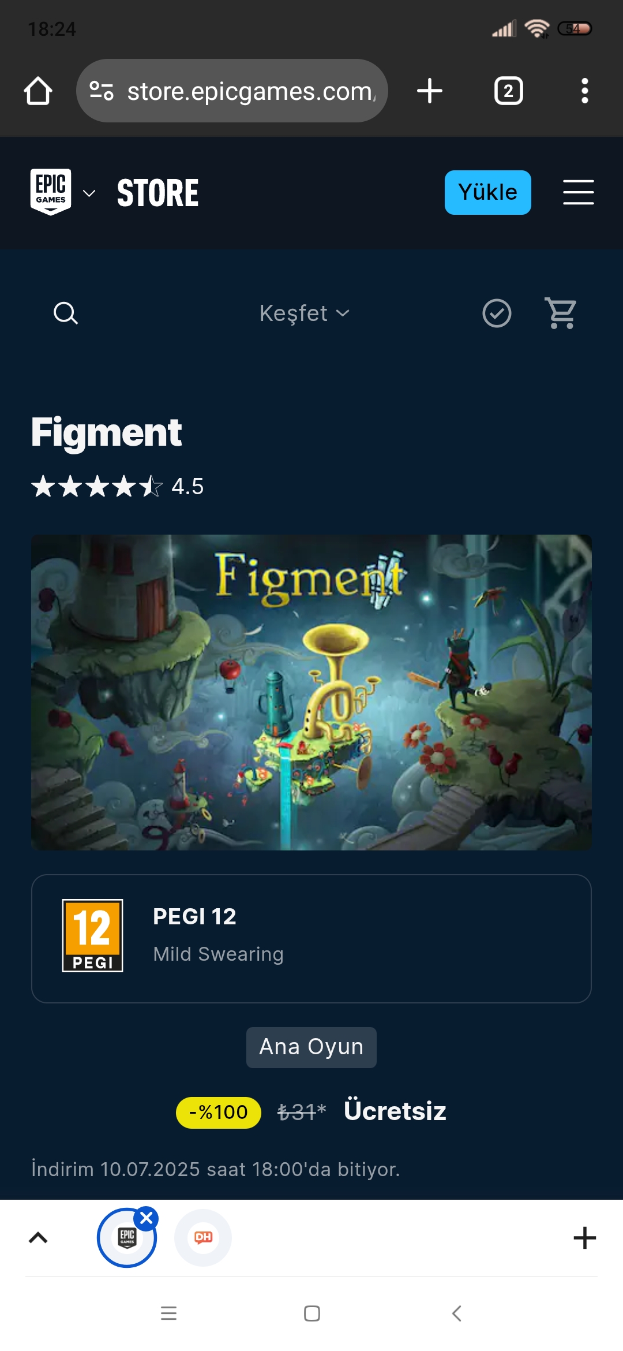Close the Epic Games tab in group
This screenshot has height=1351, width=623.
pyautogui.click(x=147, y=1218)
